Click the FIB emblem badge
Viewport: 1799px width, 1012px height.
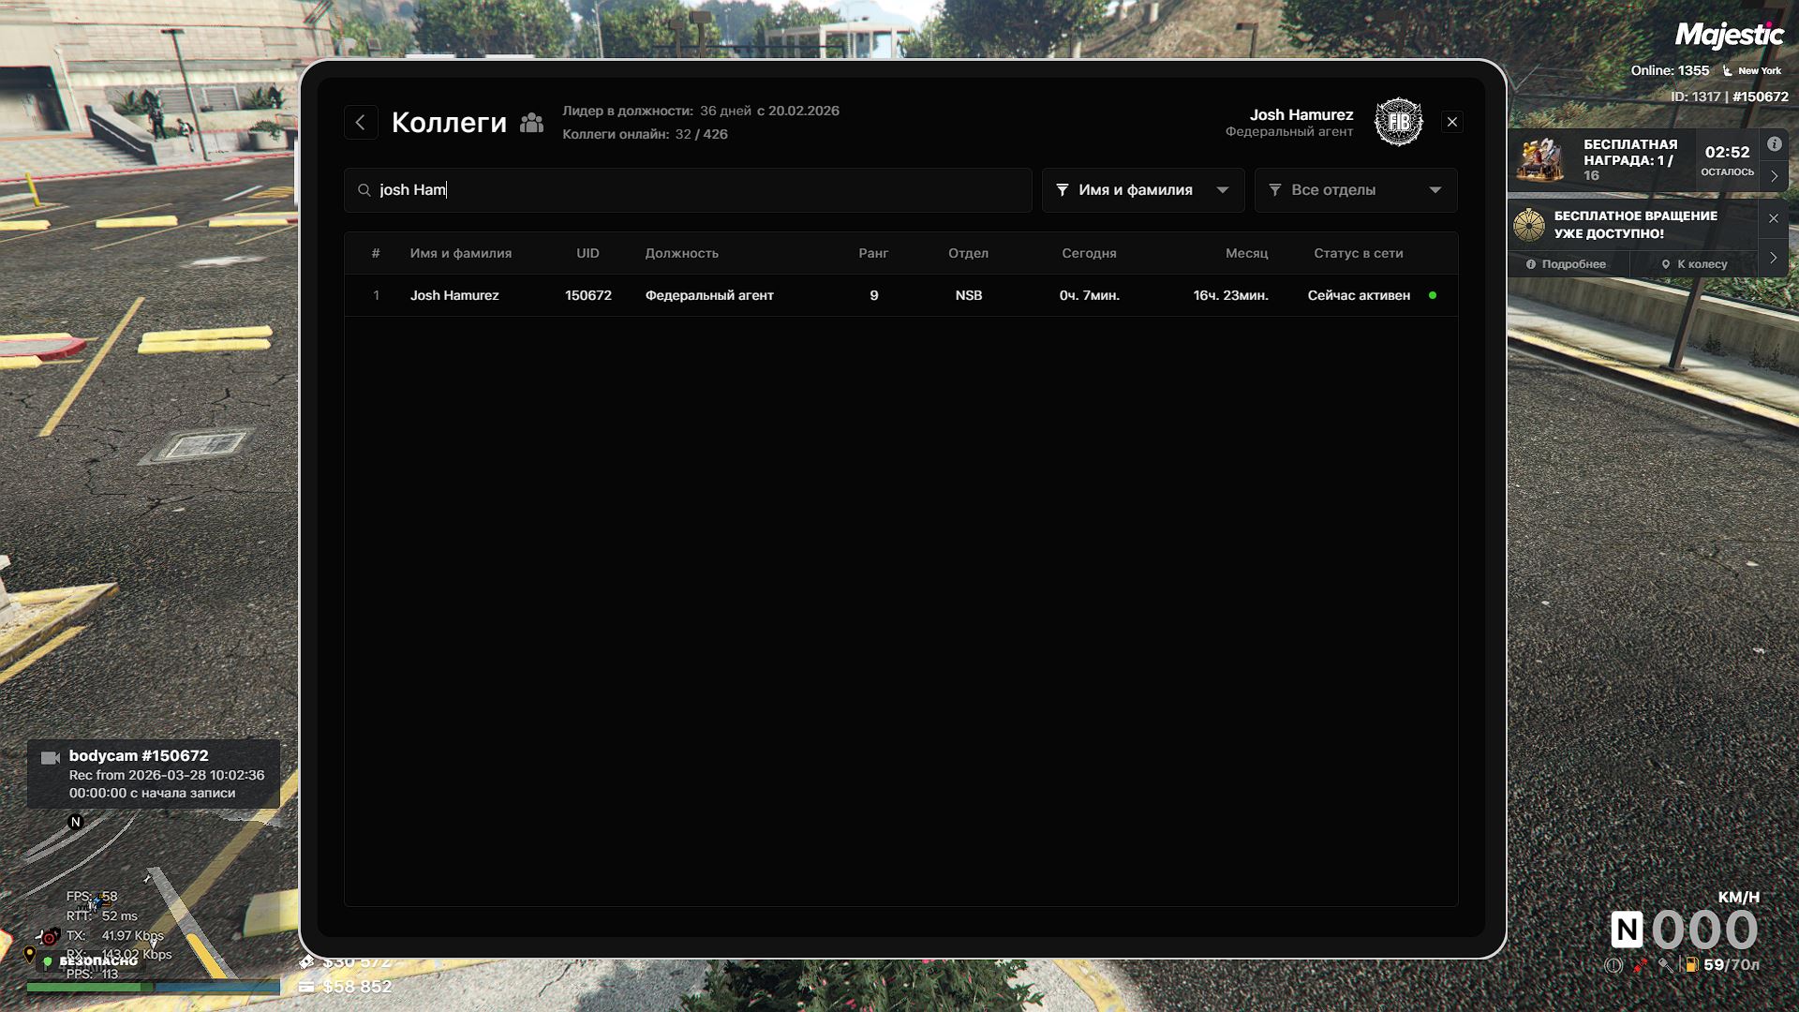(x=1398, y=122)
